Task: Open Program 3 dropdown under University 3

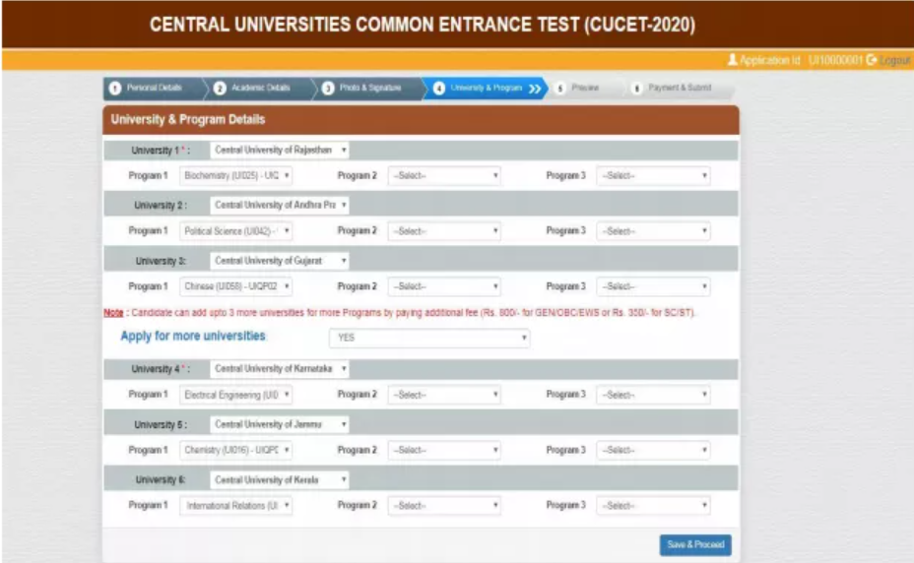Action: (x=653, y=286)
